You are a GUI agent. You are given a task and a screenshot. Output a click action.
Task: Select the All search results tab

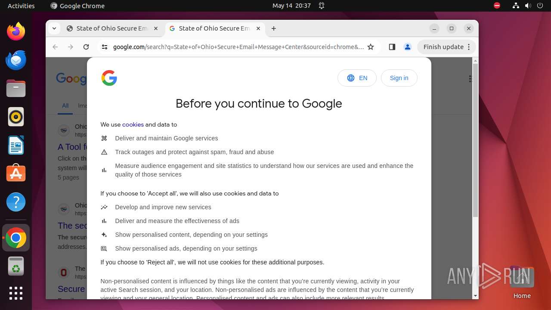65,105
